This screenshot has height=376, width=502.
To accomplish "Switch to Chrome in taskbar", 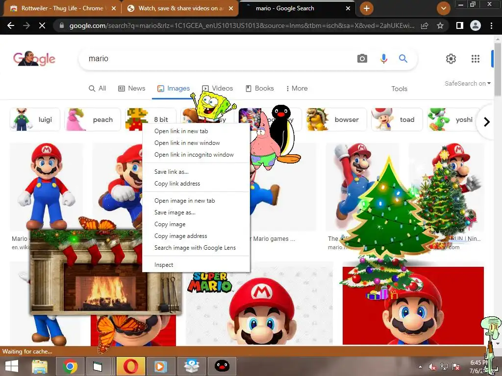I will click(x=70, y=366).
